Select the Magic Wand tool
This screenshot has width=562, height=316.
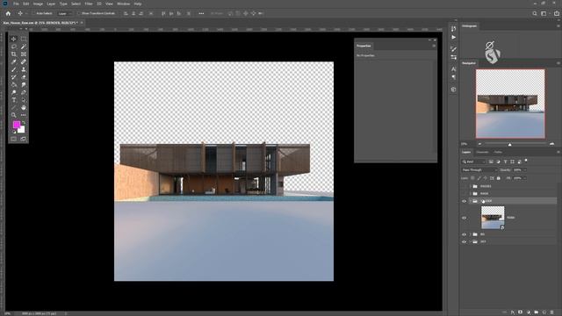[x=24, y=47]
